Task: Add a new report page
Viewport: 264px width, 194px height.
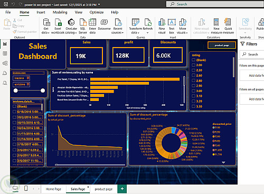Action: click(122, 189)
